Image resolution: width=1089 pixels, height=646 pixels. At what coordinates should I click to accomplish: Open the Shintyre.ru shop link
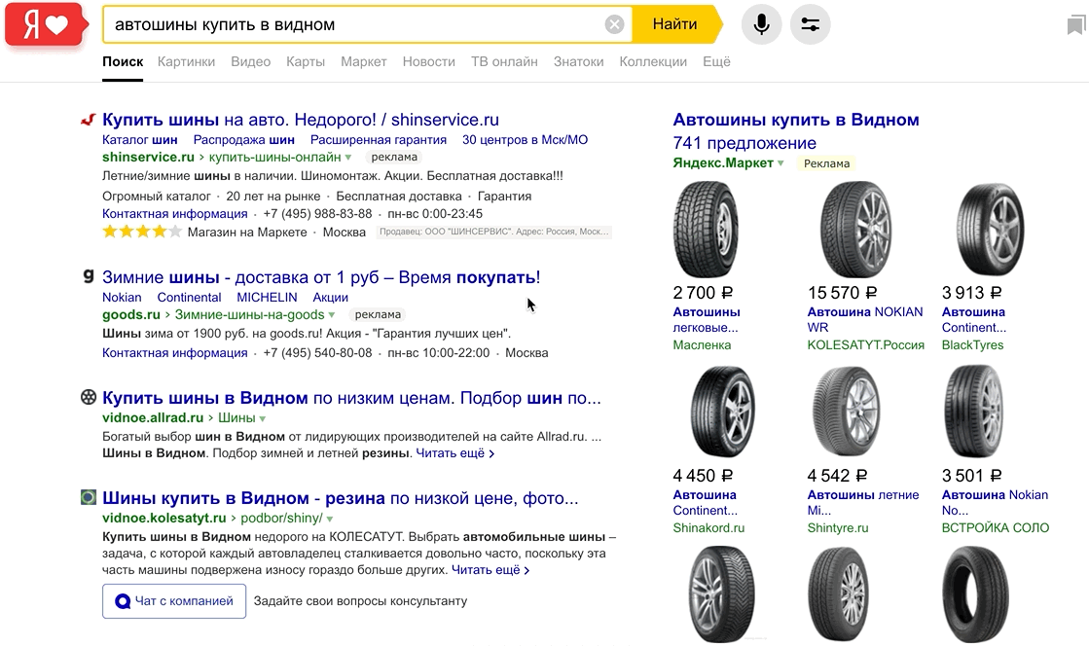click(838, 528)
